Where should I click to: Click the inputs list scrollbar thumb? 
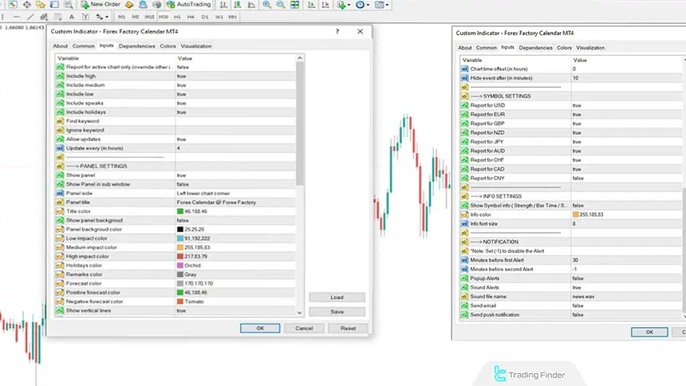coord(300,124)
